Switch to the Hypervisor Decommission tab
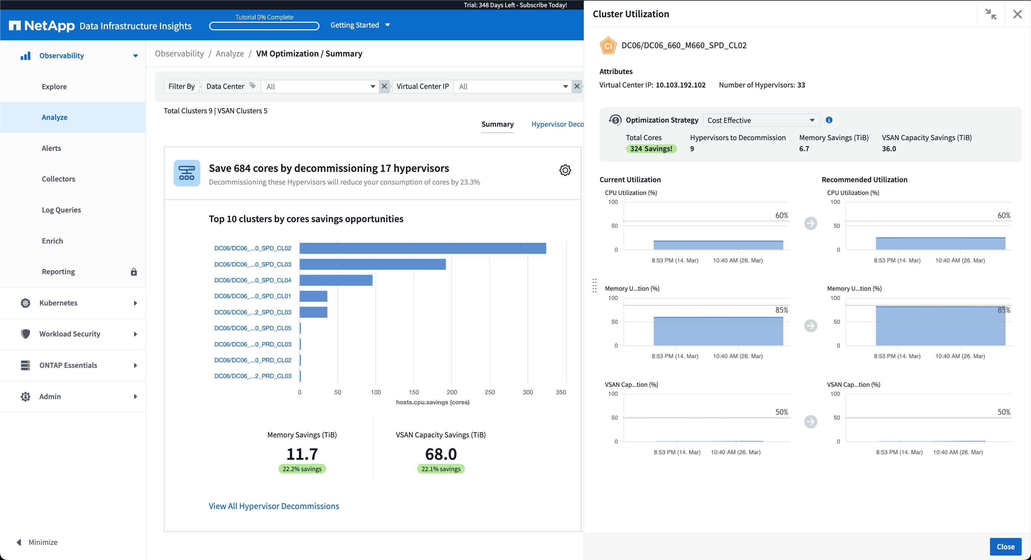Image resolution: width=1031 pixels, height=560 pixels. click(558, 124)
